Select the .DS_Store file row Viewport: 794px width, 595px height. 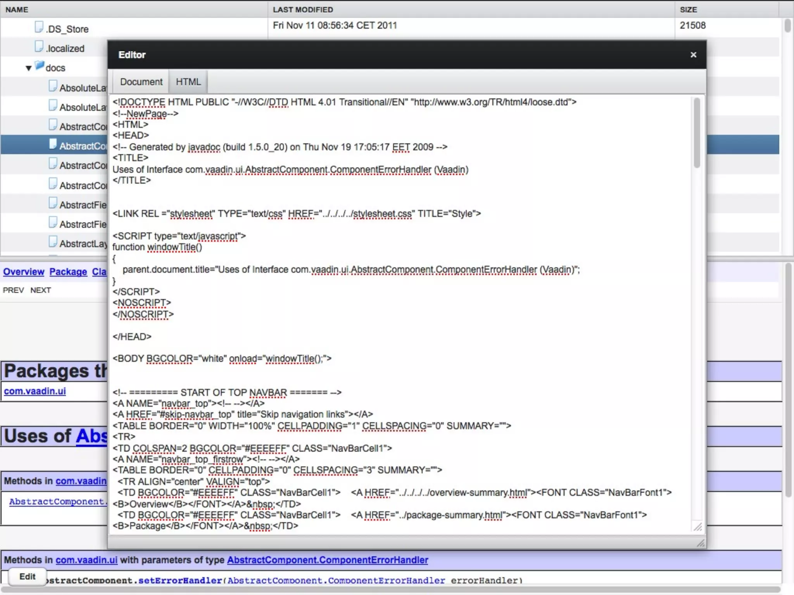pyautogui.click(x=390, y=28)
